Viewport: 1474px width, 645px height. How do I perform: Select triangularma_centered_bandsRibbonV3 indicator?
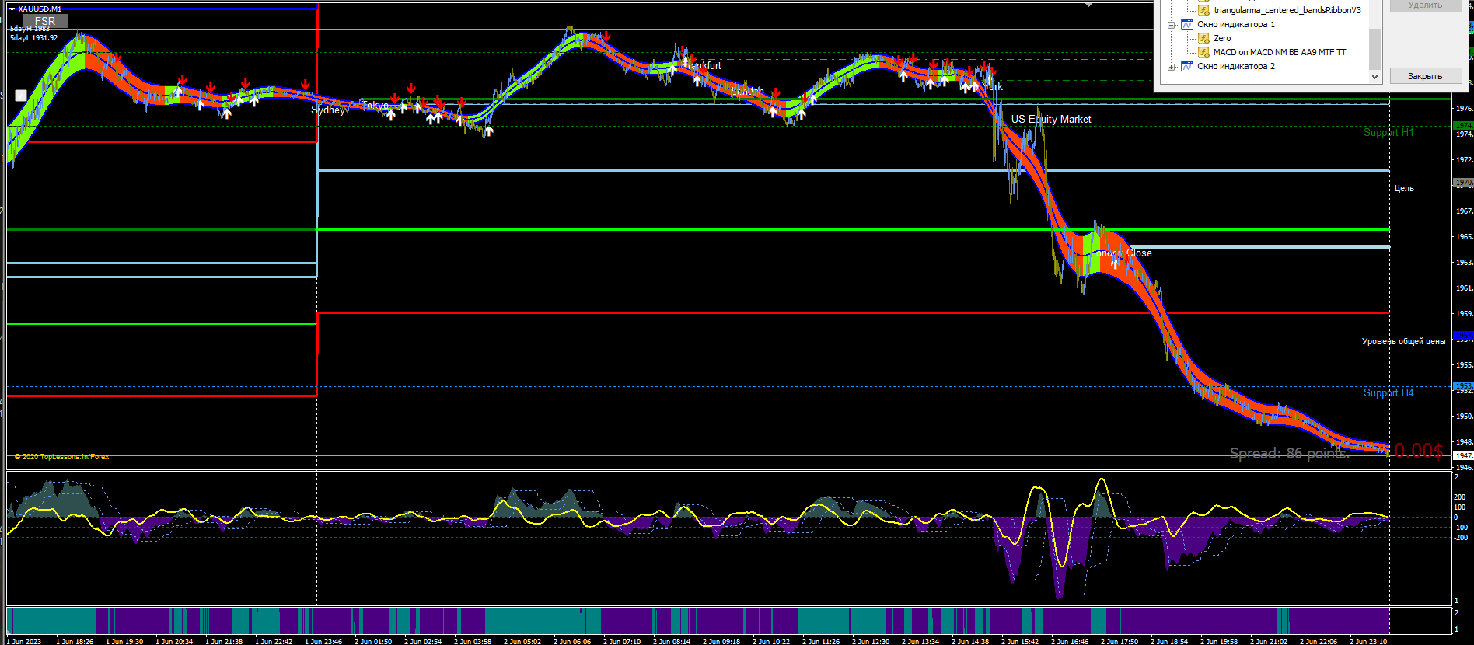[1287, 10]
